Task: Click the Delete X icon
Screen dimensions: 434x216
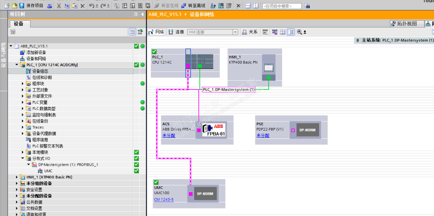Action: point(83,6)
